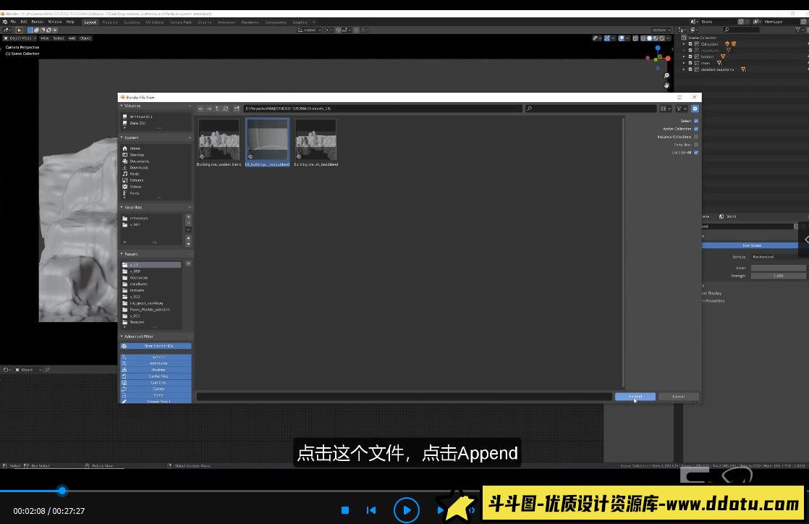Refresh the file list in File View
Viewport: 809px width, 524px height.
[x=226, y=109]
